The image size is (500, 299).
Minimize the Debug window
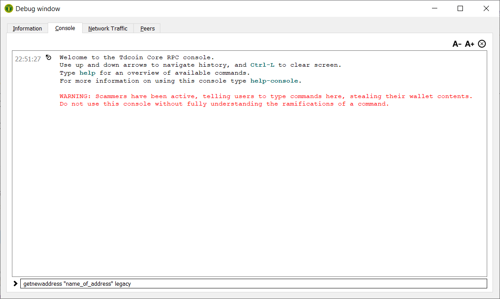point(435,8)
